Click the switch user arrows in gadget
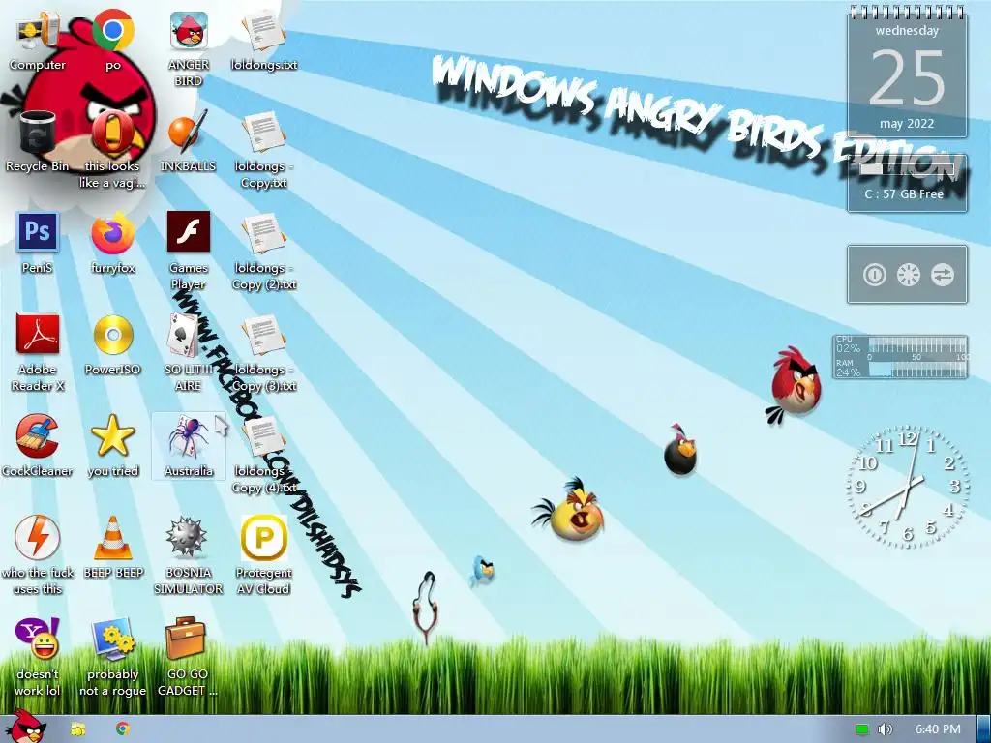This screenshot has width=991, height=743. [943, 275]
